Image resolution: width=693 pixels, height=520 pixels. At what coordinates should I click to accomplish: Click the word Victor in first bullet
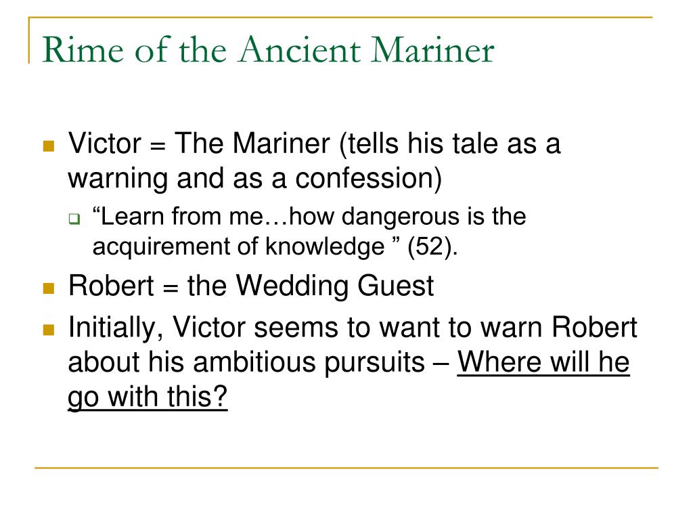pos(104,144)
